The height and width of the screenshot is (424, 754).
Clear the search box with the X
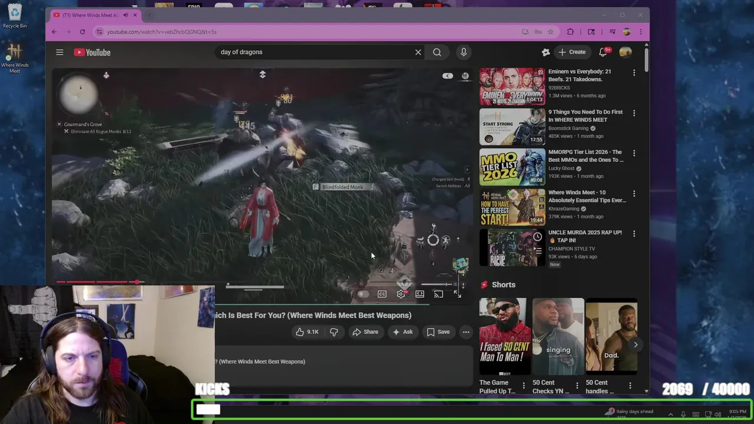(x=418, y=52)
